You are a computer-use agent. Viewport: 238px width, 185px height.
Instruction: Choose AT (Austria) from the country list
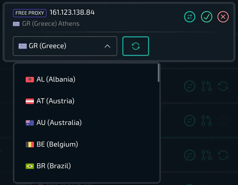55,101
